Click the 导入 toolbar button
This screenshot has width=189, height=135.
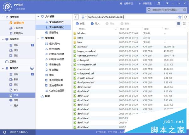(95, 24)
